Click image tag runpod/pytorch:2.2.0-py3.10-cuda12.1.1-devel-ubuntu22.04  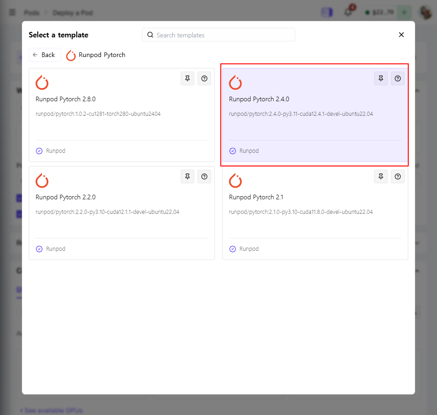point(107,212)
